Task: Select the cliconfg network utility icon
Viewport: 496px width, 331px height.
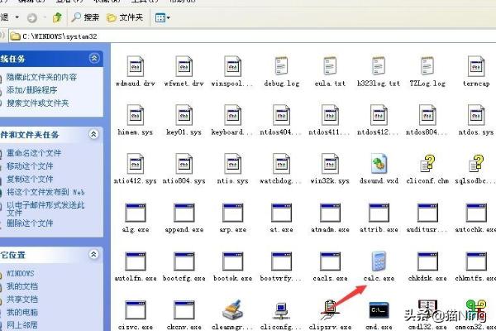Action: tap(281, 310)
